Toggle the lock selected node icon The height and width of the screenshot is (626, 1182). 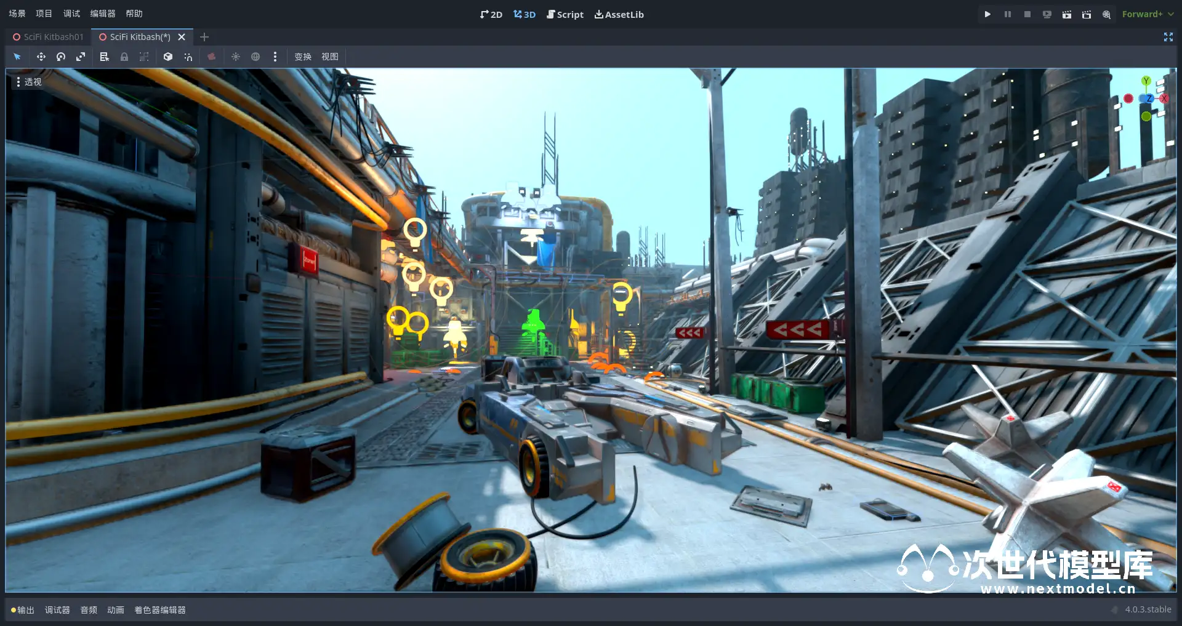point(124,57)
